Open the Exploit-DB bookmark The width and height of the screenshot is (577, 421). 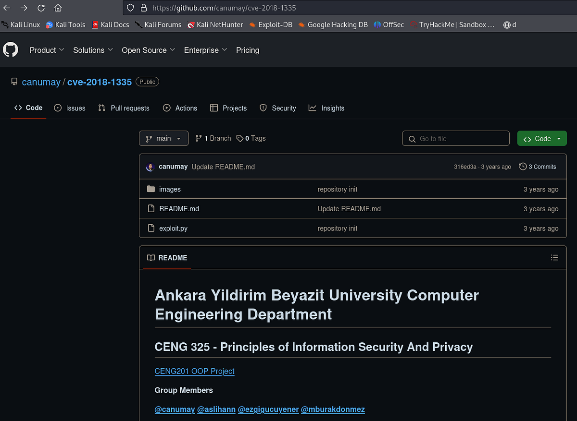[271, 24]
